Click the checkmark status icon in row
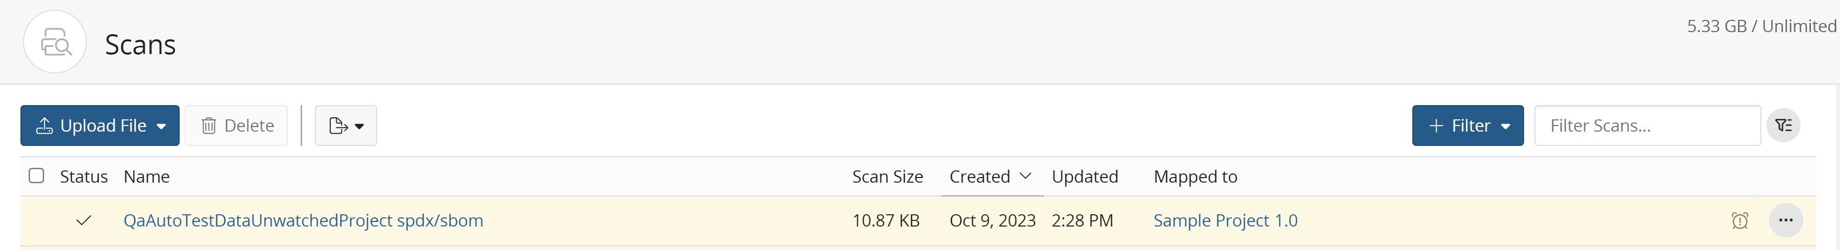The height and width of the screenshot is (250, 1840). (84, 220)
